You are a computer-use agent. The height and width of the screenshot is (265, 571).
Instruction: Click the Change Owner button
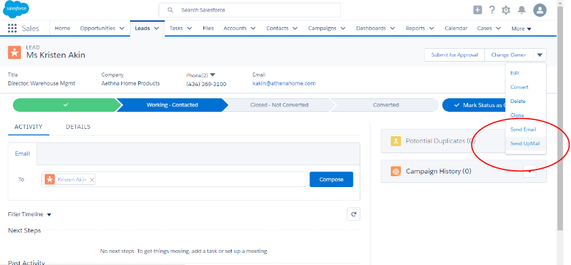[x=509, y=55]
